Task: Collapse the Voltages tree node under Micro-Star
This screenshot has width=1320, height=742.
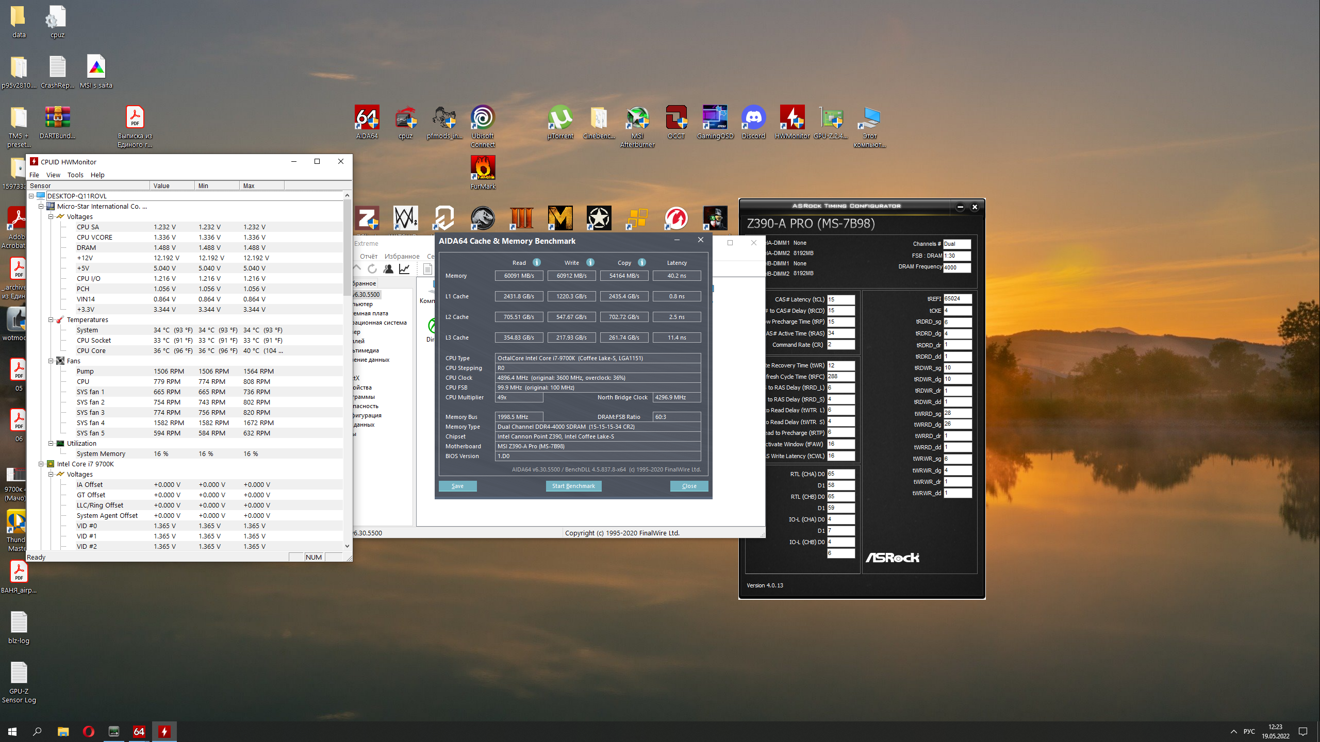Action: click(x=51, y=217)
